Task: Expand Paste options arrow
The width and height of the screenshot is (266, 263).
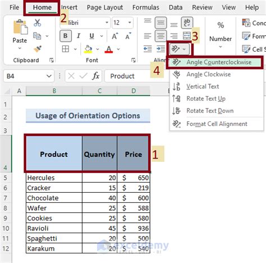Action: 20,48
